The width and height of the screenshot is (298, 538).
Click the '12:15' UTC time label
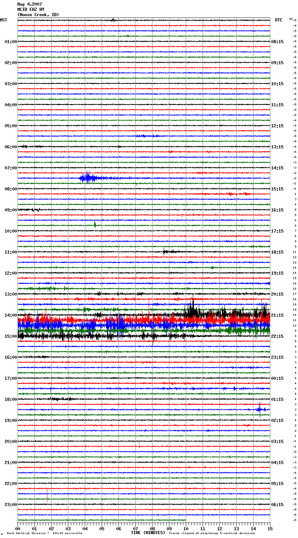point(277,126)
